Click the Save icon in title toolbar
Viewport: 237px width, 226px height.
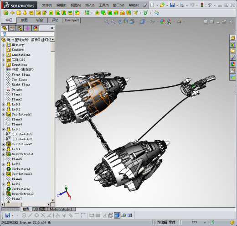pyautogui.click(x=172, y=5)
